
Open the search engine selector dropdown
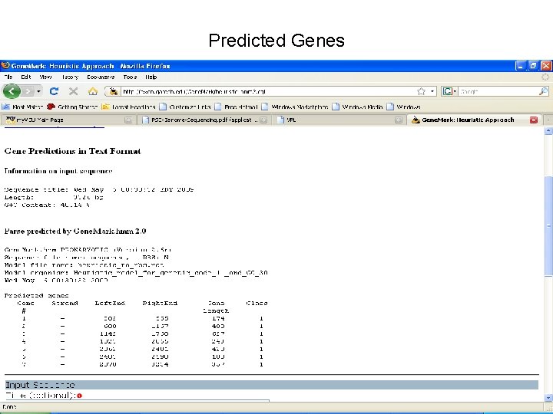[449, 91]
